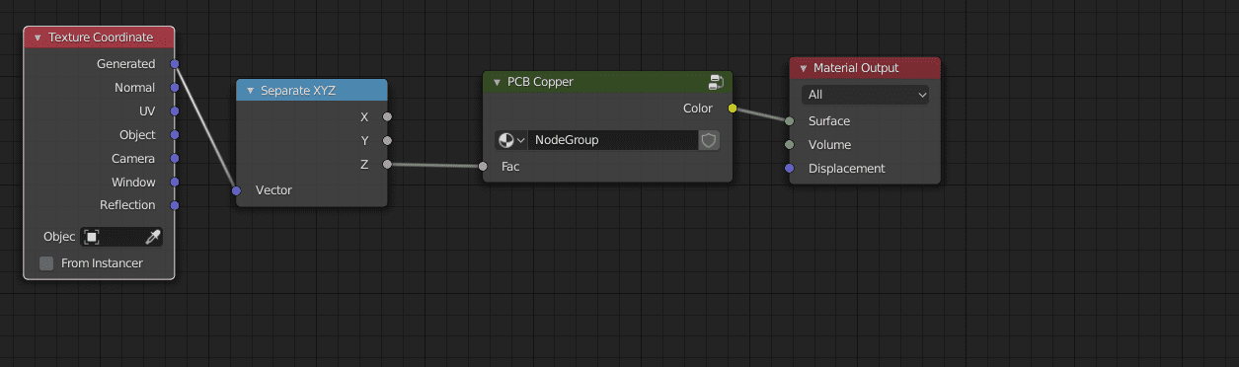Click the Surface label
Image resolution: width=1239 pixels, height=367 pixels.
[x=829, y=121]
